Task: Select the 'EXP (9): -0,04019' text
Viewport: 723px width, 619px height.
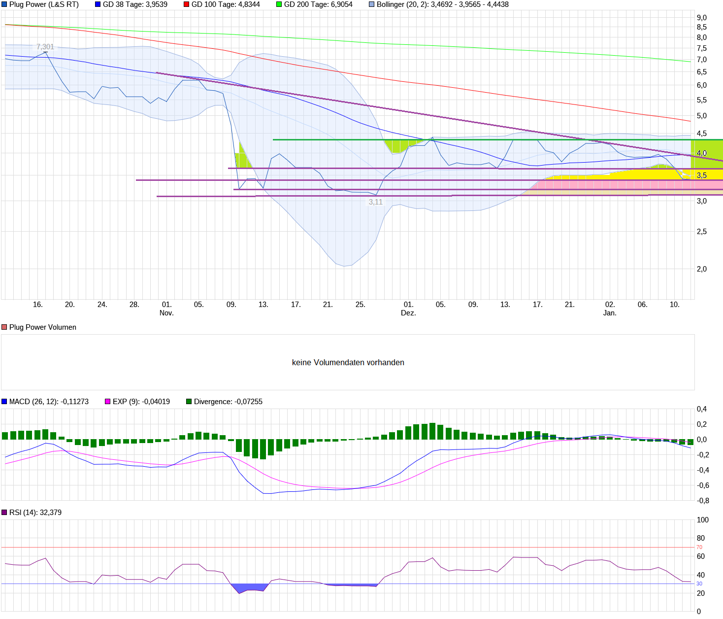Action: pos(141,402)
